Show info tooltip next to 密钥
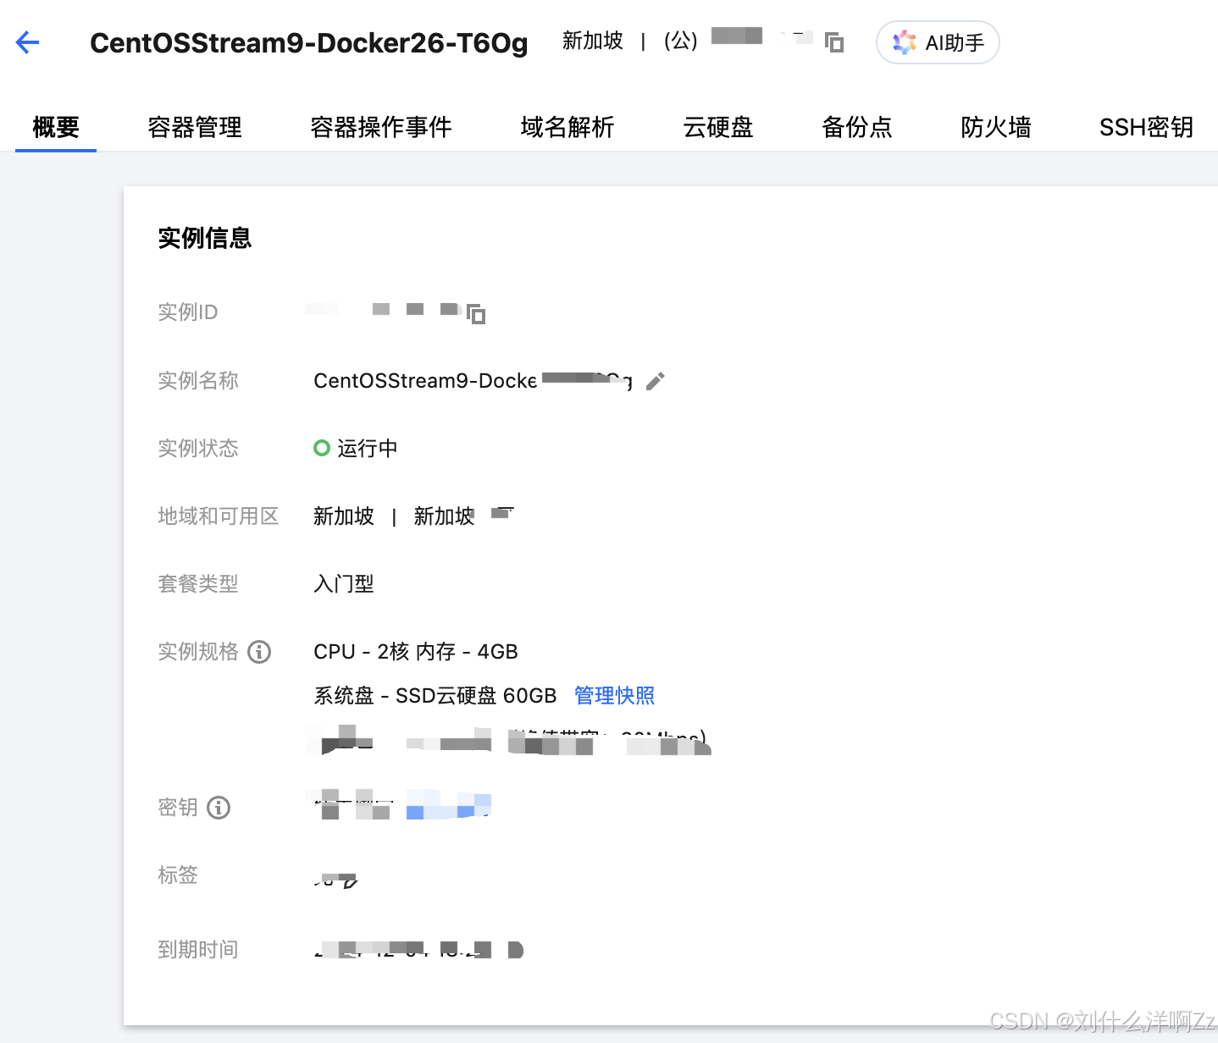Screen dimensions: 1218x1043 click(219, 808)
